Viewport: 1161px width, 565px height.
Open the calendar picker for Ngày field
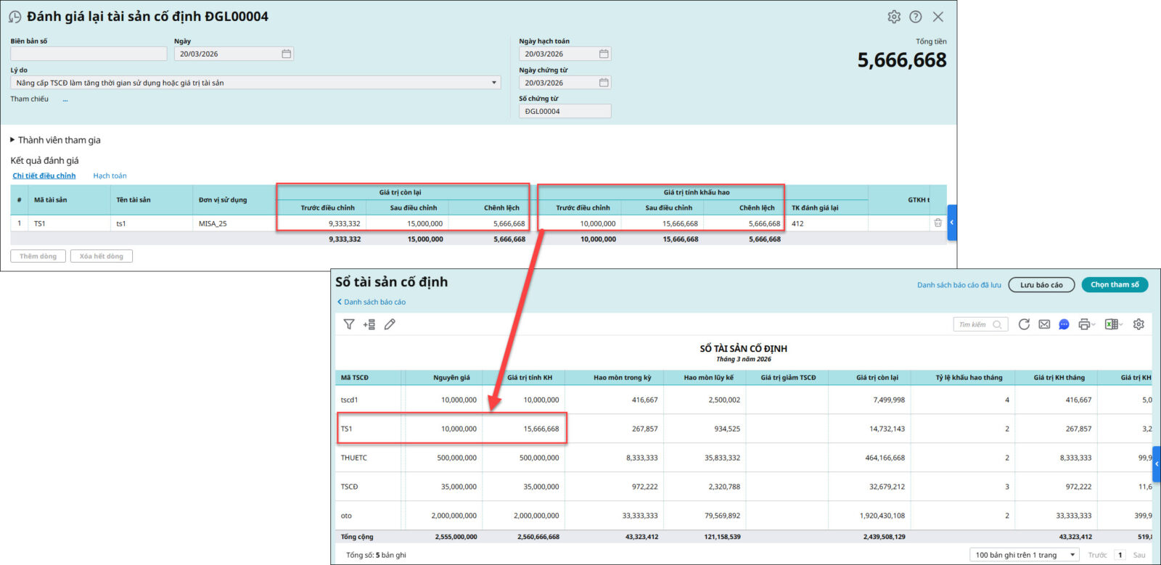pos(287,54)
